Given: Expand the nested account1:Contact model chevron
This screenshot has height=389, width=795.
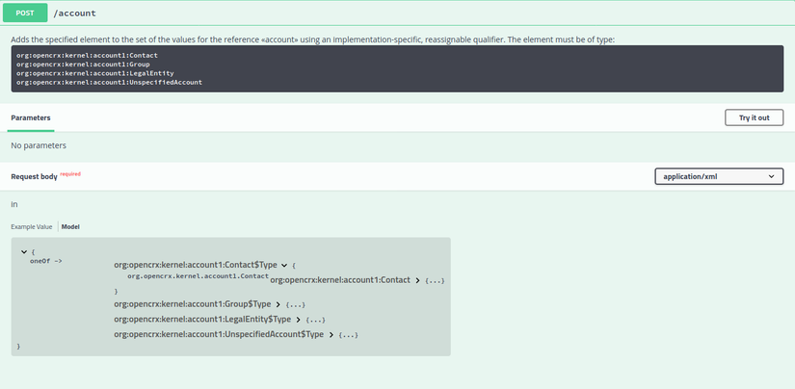Looking at the screenshot, I should (x=417, y=280).
